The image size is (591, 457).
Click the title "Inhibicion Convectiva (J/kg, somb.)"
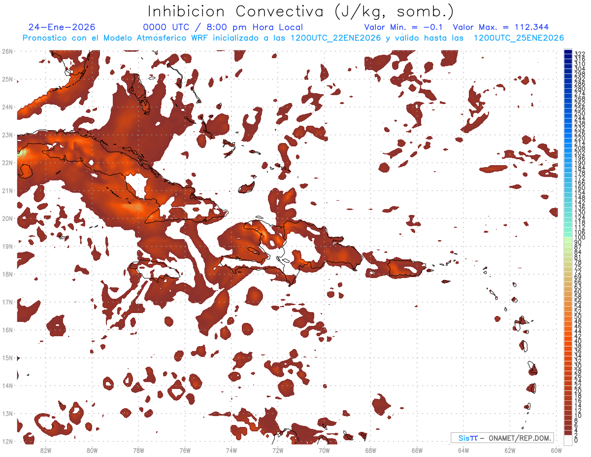tap(301, 11)
